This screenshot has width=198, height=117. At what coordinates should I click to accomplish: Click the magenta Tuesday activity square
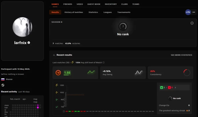[x=38, y=108]
